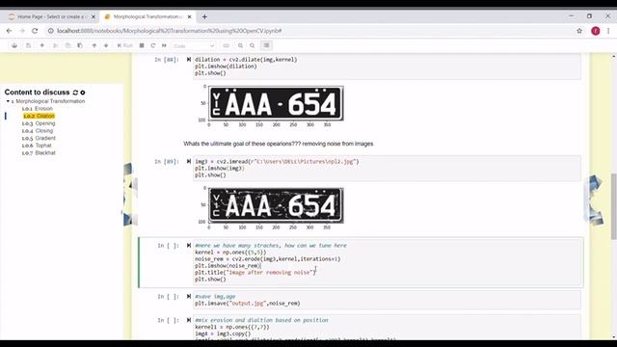Paste cells below toolbar icon

[x=80, y=45]
